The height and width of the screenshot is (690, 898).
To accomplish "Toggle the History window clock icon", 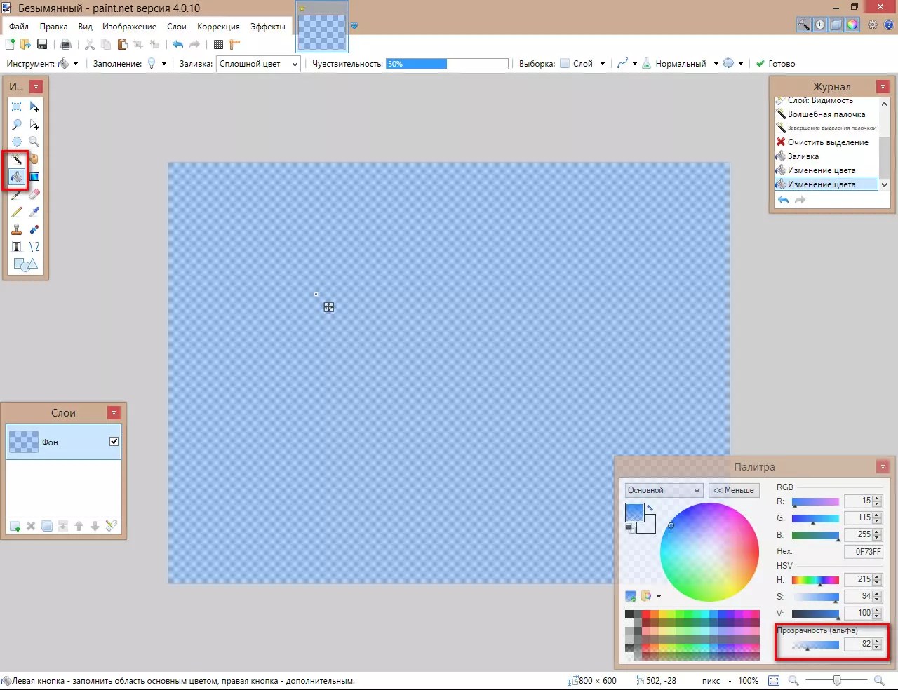I will coord(820,25).
